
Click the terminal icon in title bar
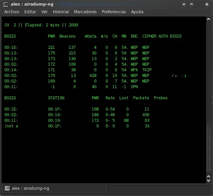(x=6, y=4)
